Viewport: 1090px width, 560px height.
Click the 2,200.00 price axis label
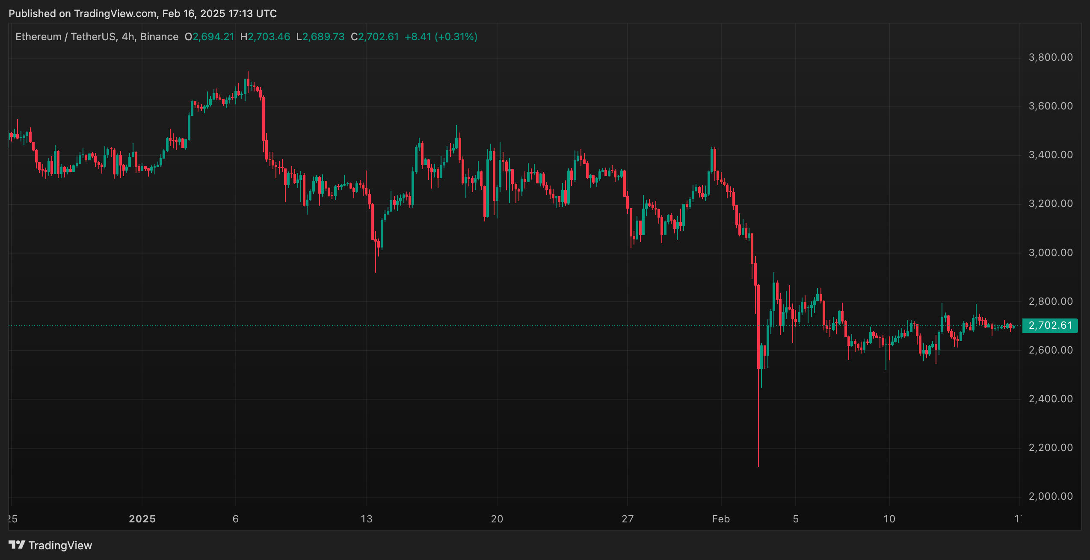1051,448
